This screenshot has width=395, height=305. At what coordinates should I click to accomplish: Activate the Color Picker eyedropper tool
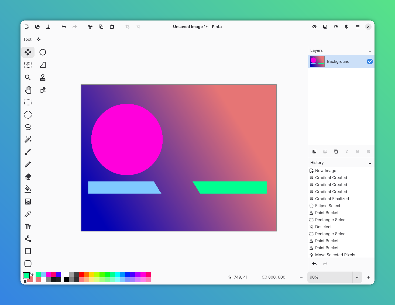pos(28,214)
